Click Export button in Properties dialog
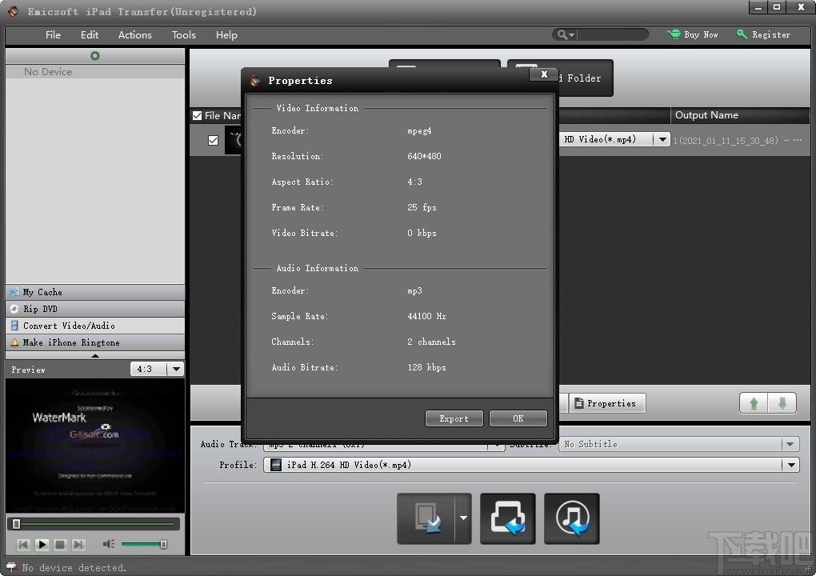The width and height of the screenshot is (816, 576). [x=454, y=418]
